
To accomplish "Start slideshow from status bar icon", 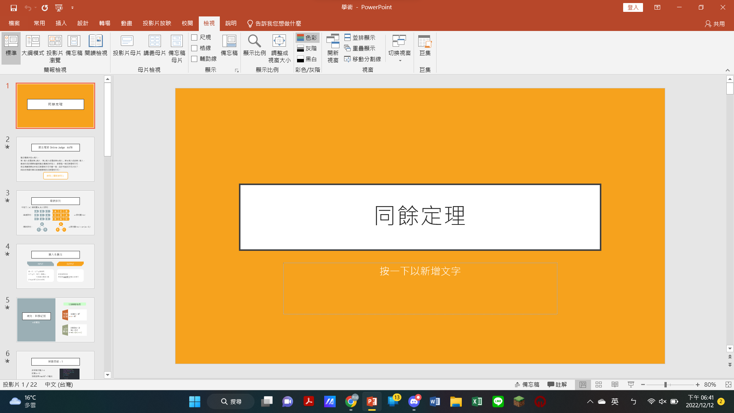I will [631, 385].
